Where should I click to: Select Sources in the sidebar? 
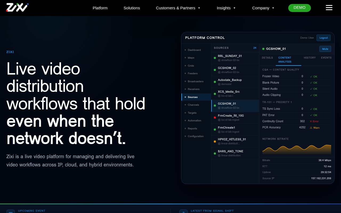[x=196, y=97]
